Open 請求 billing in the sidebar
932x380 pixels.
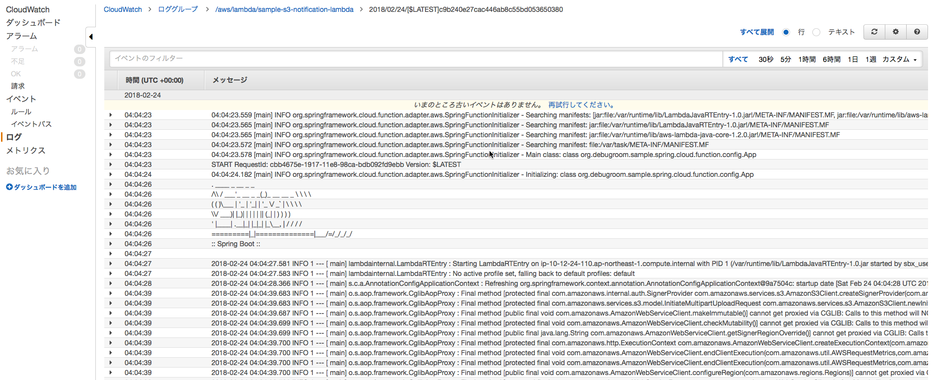coord(18,86)
